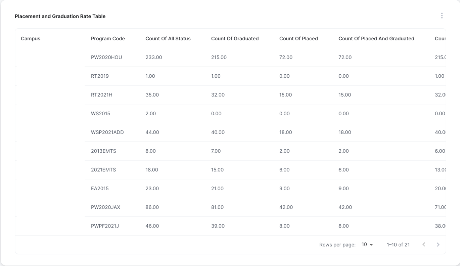460x266 pixels.
Task: Select the PWPF2021J program code cell
Action: [x=105, y=226]
